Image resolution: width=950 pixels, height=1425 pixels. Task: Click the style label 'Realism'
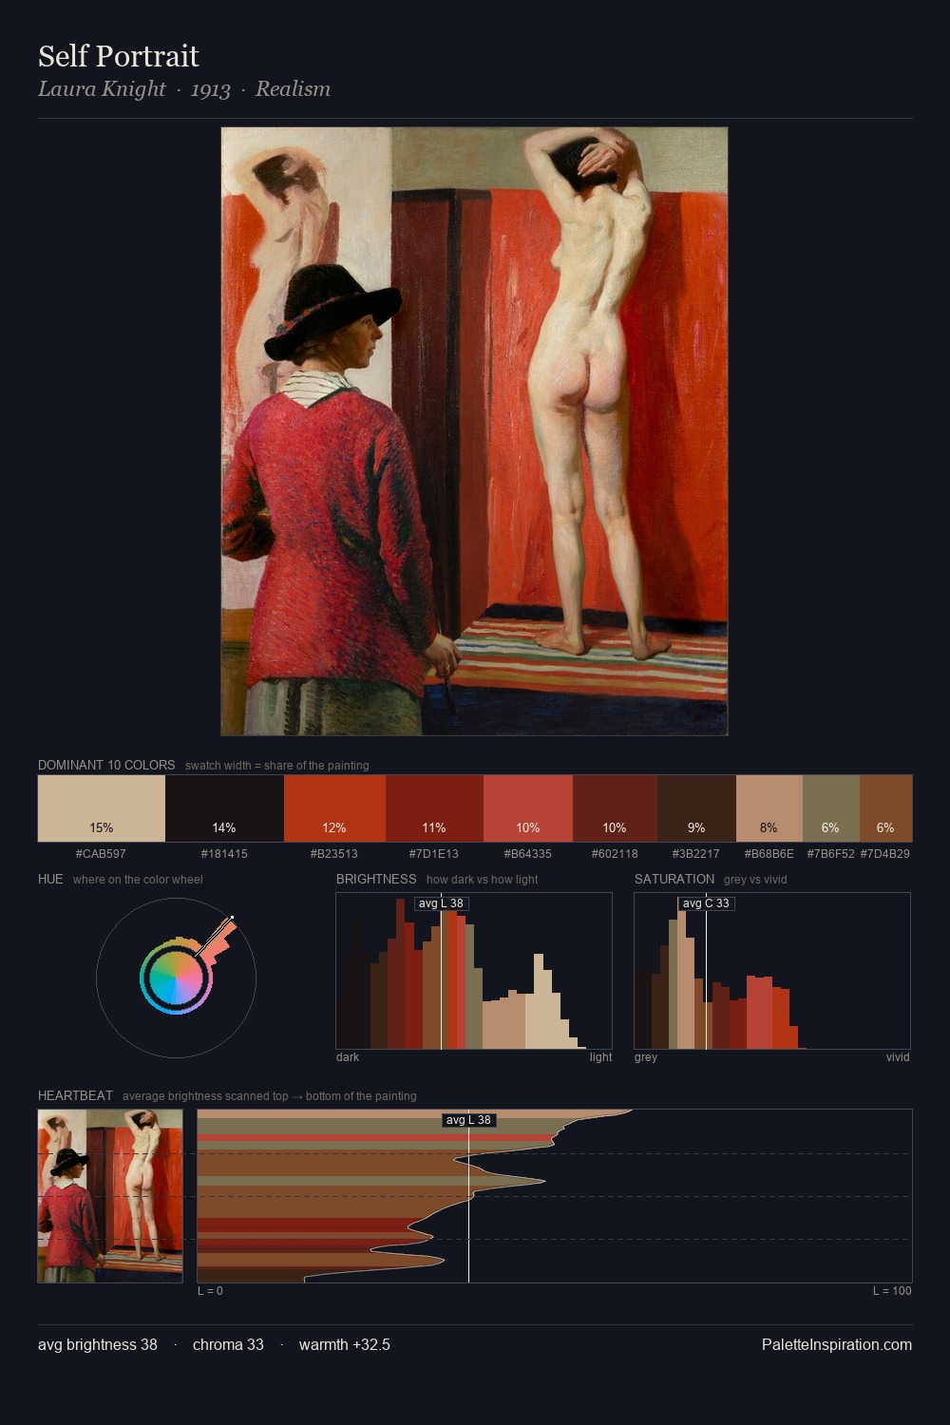(x=293, y=89)
